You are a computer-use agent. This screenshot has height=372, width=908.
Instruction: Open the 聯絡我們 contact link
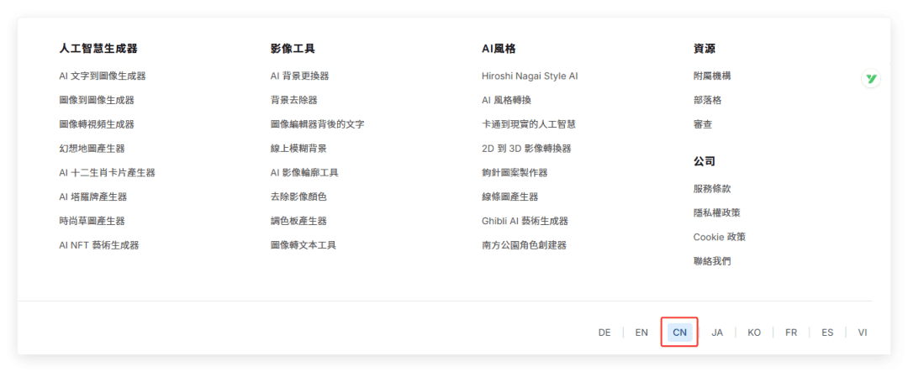(x=712, y=261)
